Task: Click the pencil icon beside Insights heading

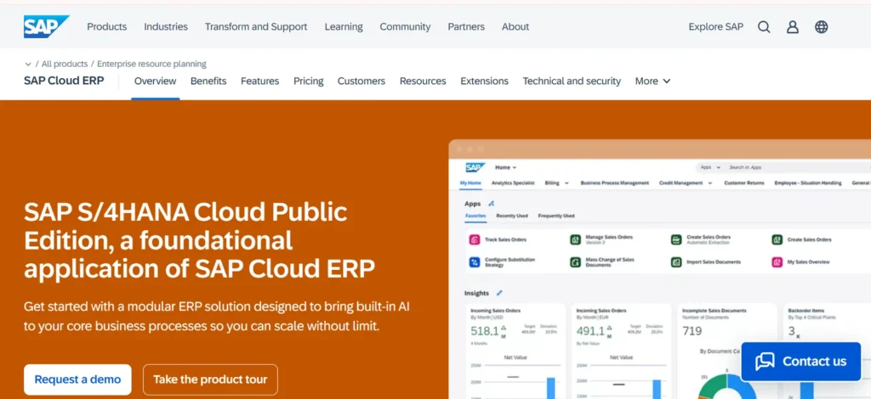Action: [x=499, y=293]
